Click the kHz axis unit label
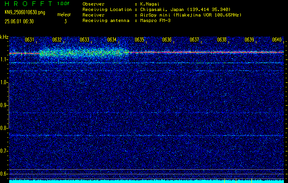Screen dimensions: 288x183 4,37
